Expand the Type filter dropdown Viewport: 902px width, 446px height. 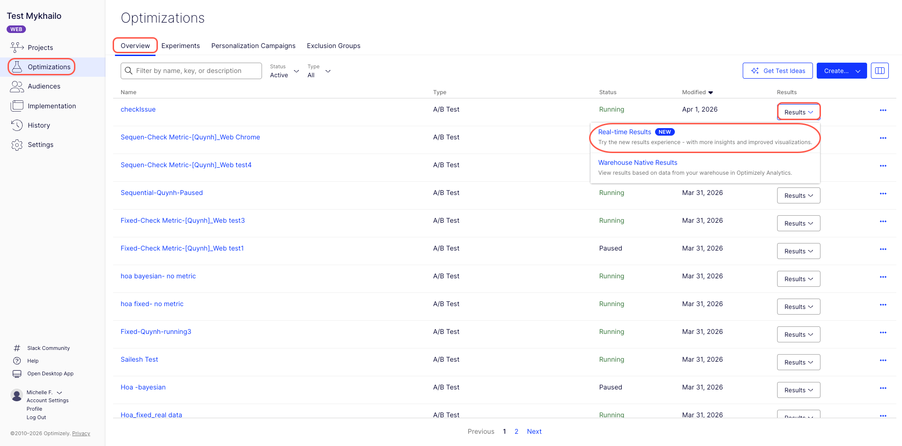point(319,71)
